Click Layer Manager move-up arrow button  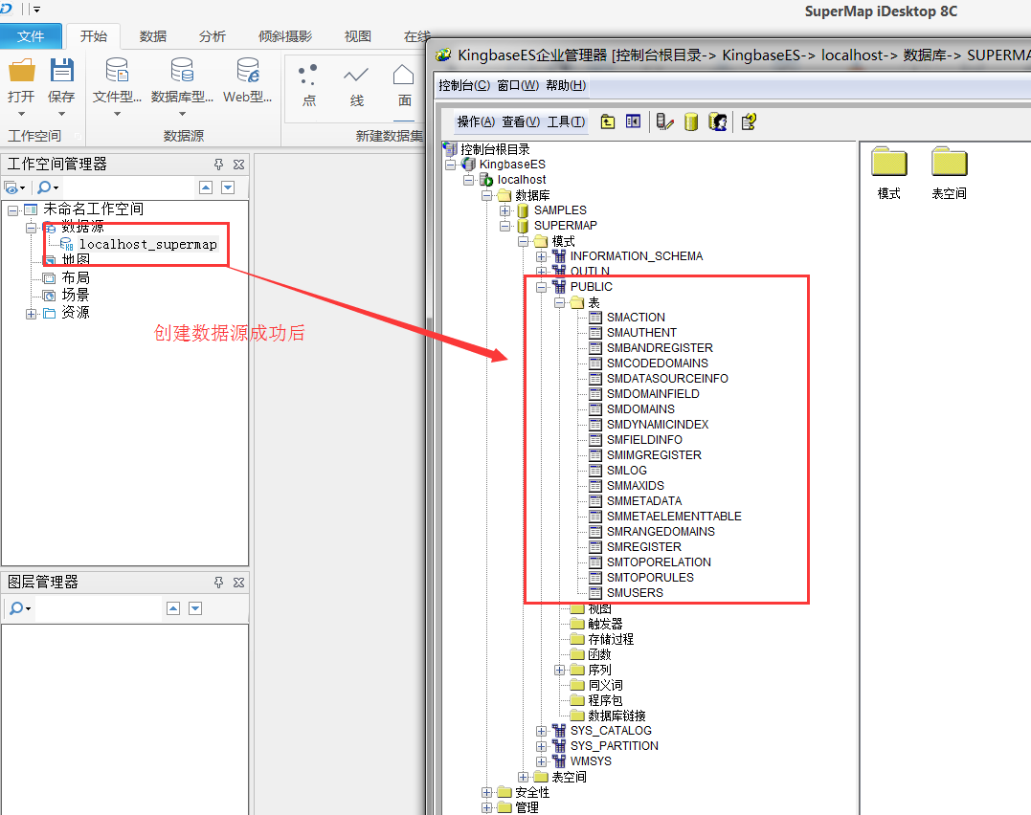[x=173, y=608]
